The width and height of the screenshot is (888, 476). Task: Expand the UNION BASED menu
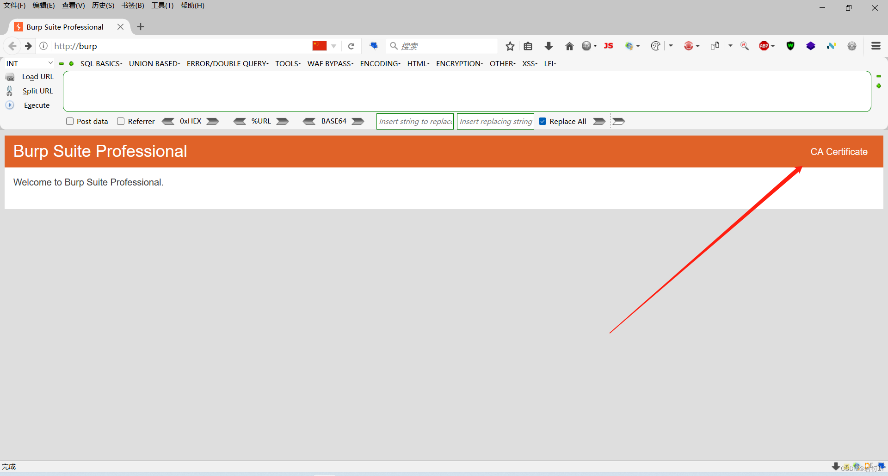tap(154, 63)
